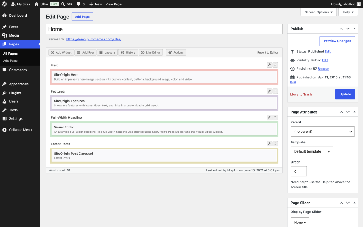Viewport: 363px width, 227px height.
Task: Collapse the Page Attributes panel
Action: [x=354, y=112]
